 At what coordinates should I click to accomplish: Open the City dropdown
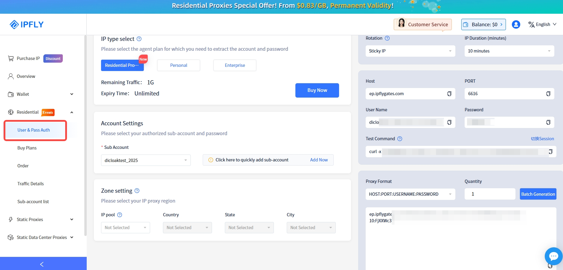(x=311, y=228)
